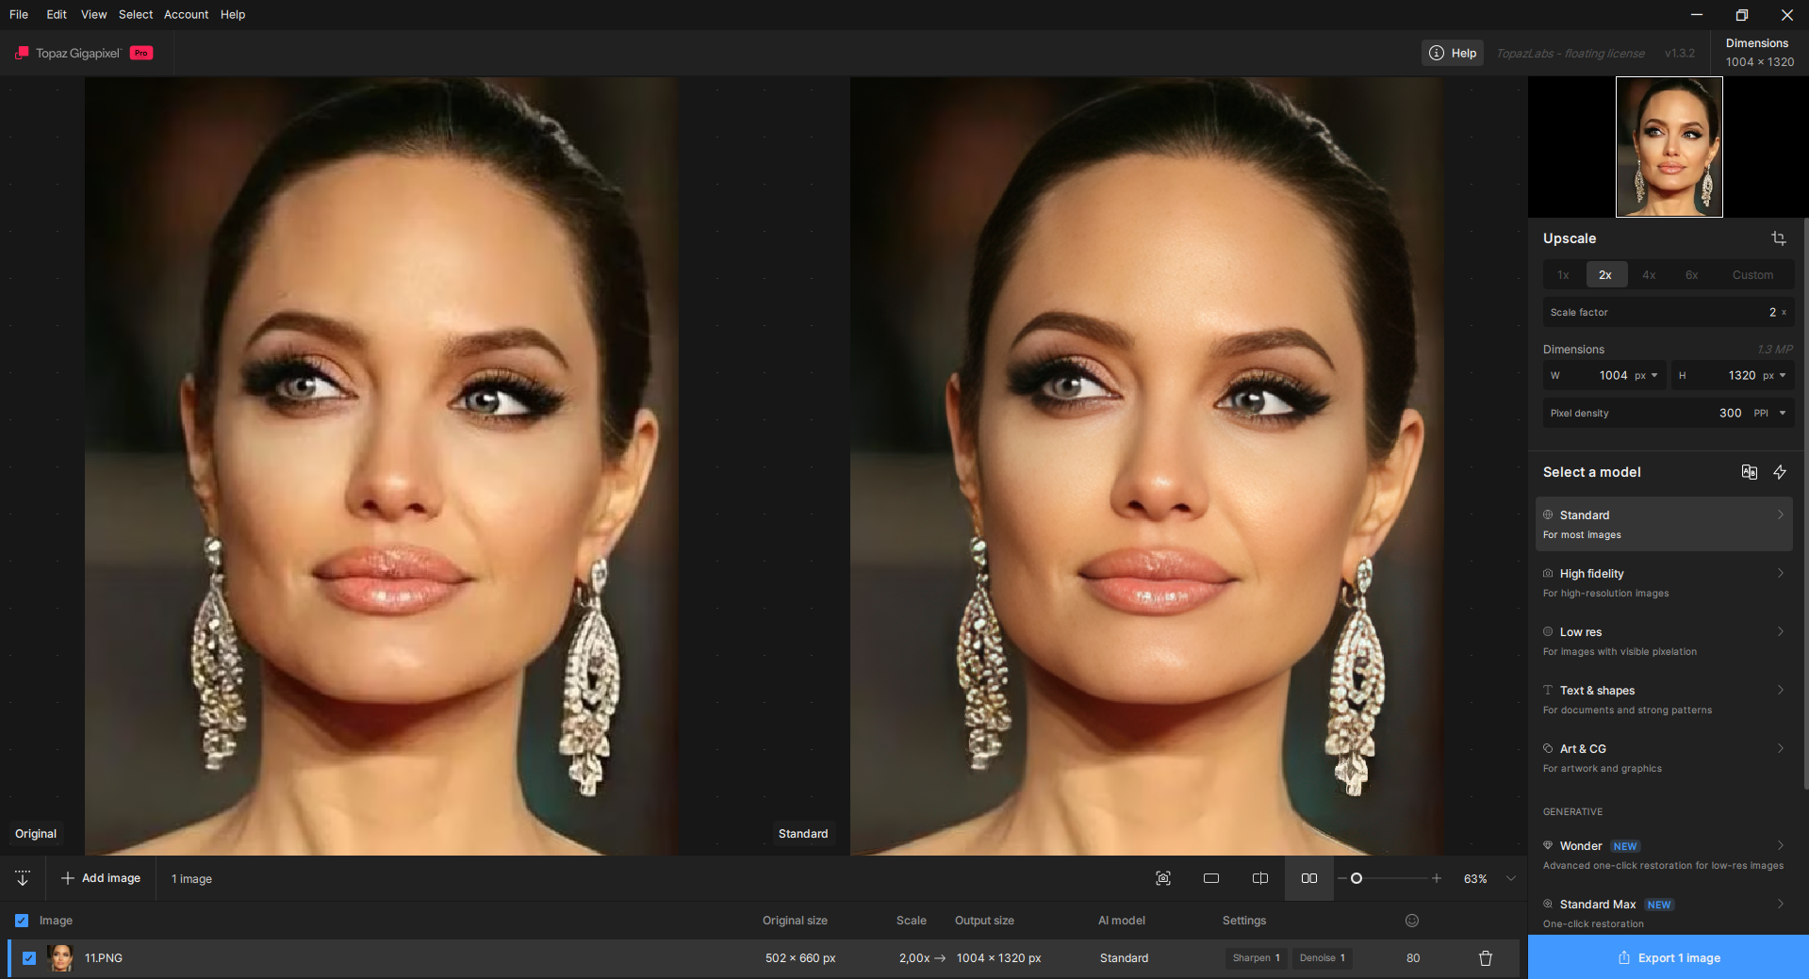Switch to split view layout
The image size is (1809, 979).
tap(1260, 878)
